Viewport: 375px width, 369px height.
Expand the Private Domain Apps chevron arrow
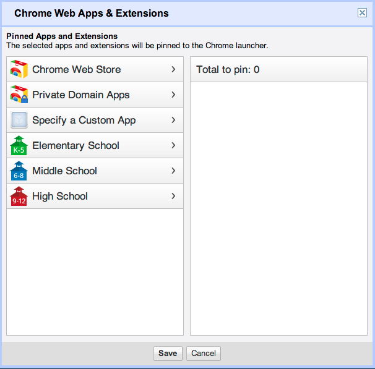pos(173,95)
